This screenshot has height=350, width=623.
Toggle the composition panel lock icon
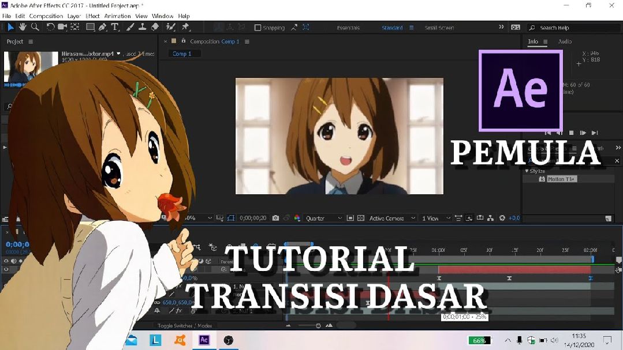pos(184,41)
